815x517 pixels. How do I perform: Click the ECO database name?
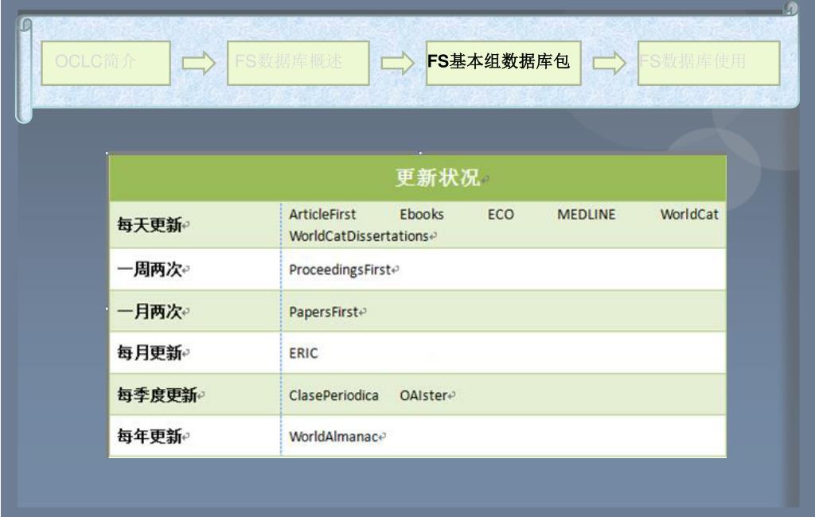(x=501, y=214)
